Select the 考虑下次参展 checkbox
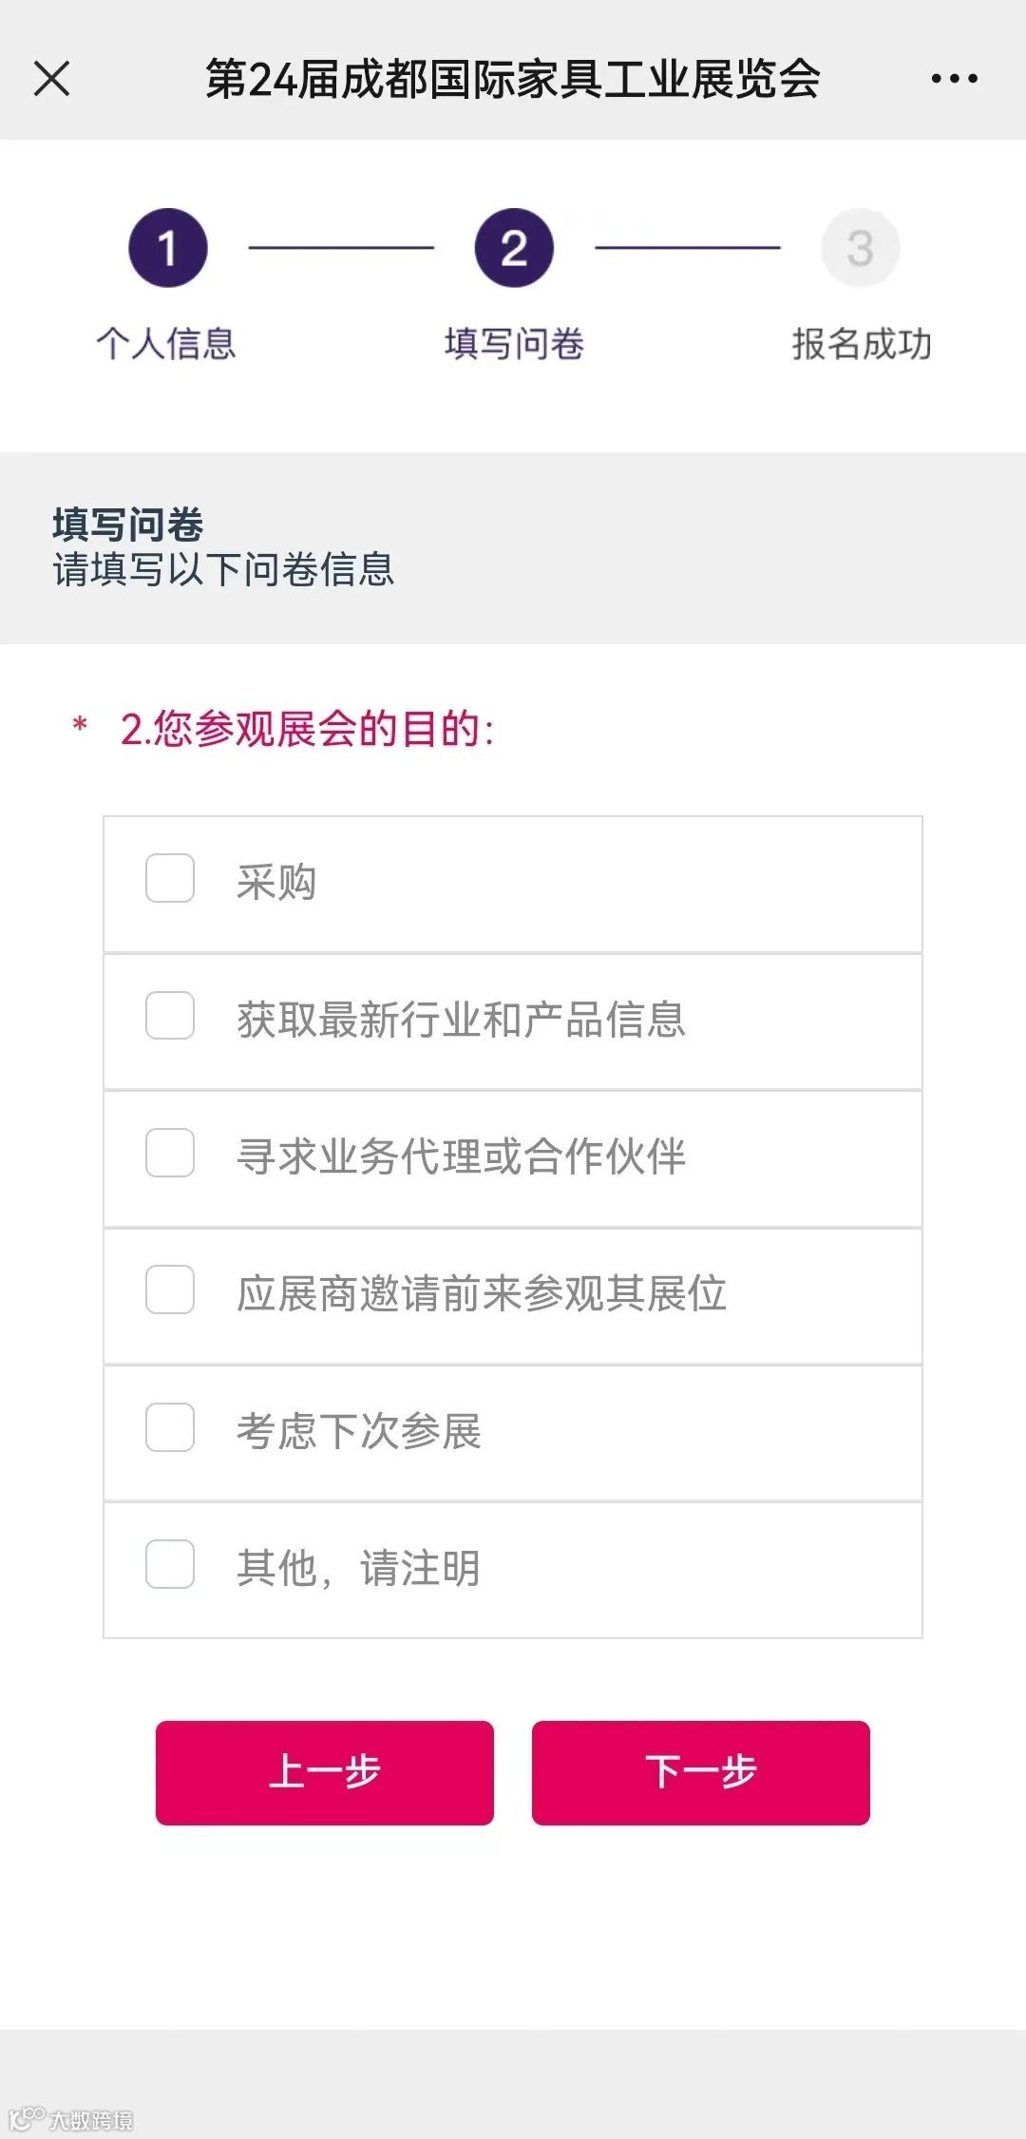Image resolution: width=1026 pixels, height=2139 pixels. [170, 1427]
